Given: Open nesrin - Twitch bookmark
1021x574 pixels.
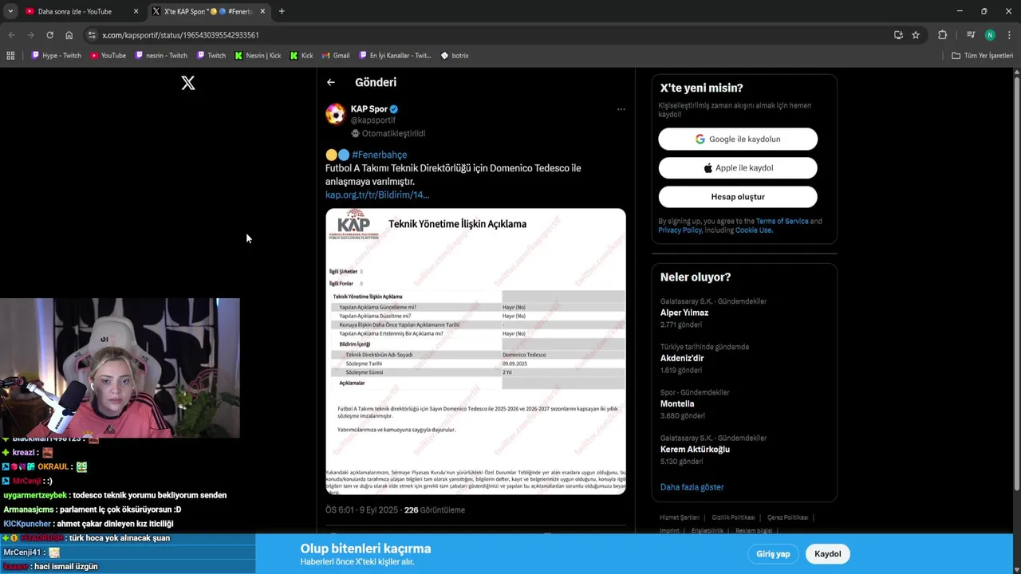Looking at the screenshot, I should point(161,56).
